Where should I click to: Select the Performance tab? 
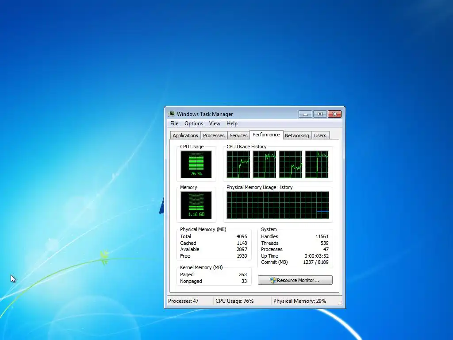tap(266, 135)
